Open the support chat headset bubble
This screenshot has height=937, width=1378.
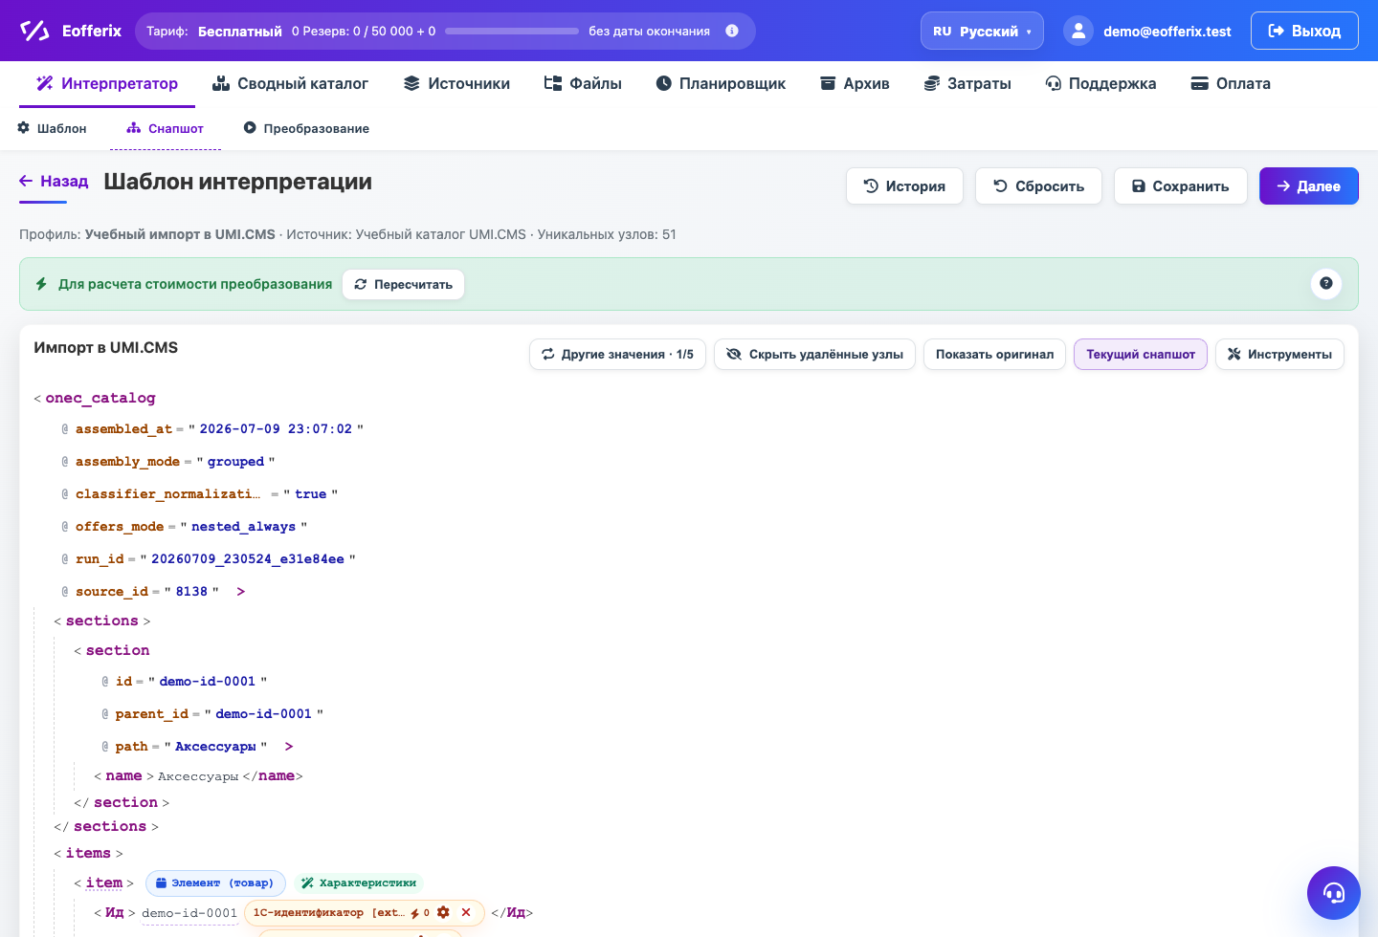coord(1334,893)
